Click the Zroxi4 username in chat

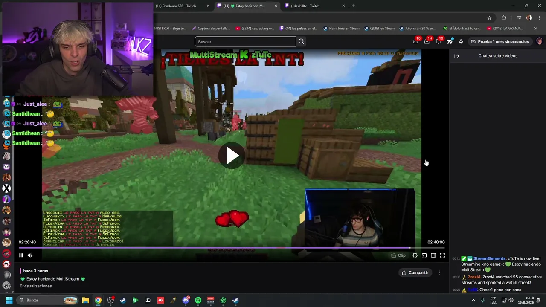pyautogui.click(x=474, y=277)
